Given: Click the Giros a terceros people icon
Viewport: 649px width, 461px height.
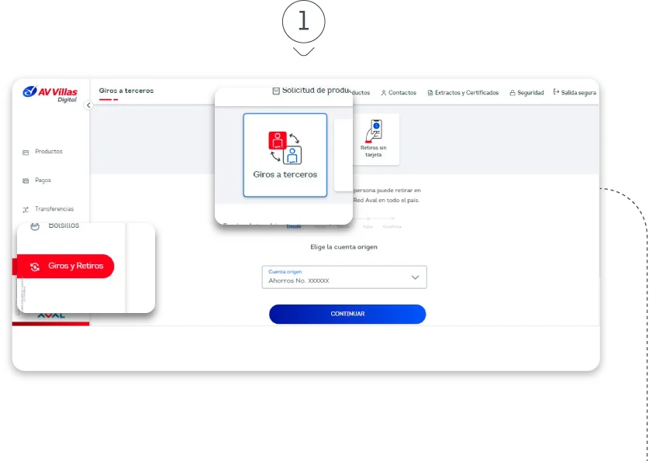Looking at the screenshot, I should tap(285, 147).
